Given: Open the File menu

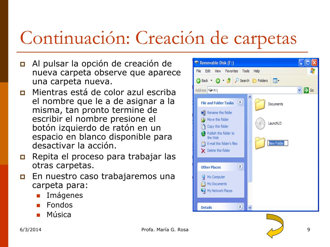Looking at the screenshot, I should coord(199,71).
